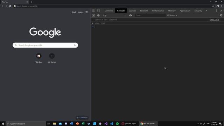Switch to the Performance tab

coord(158,11)
